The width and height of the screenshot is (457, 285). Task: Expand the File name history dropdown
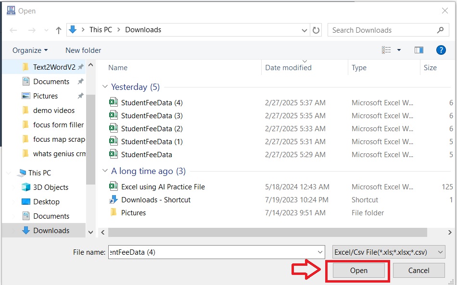(x=321, y=252)
